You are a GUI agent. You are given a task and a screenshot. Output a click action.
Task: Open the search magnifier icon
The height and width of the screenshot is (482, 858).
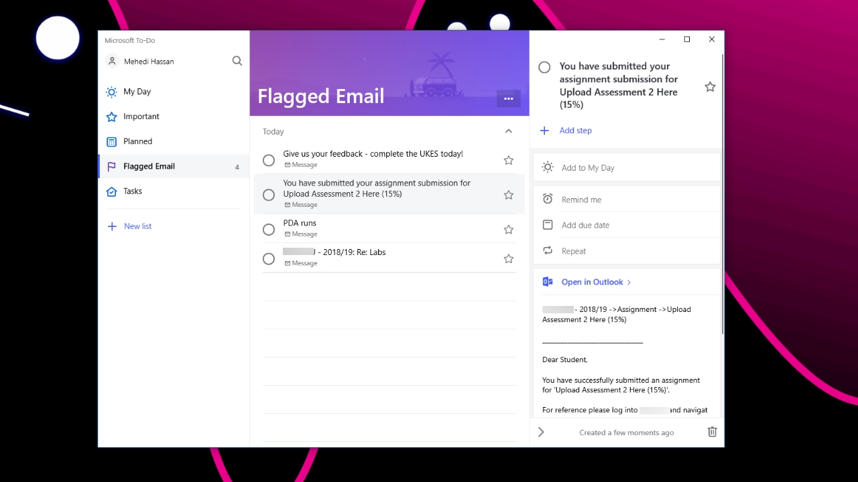click(237, 61)
